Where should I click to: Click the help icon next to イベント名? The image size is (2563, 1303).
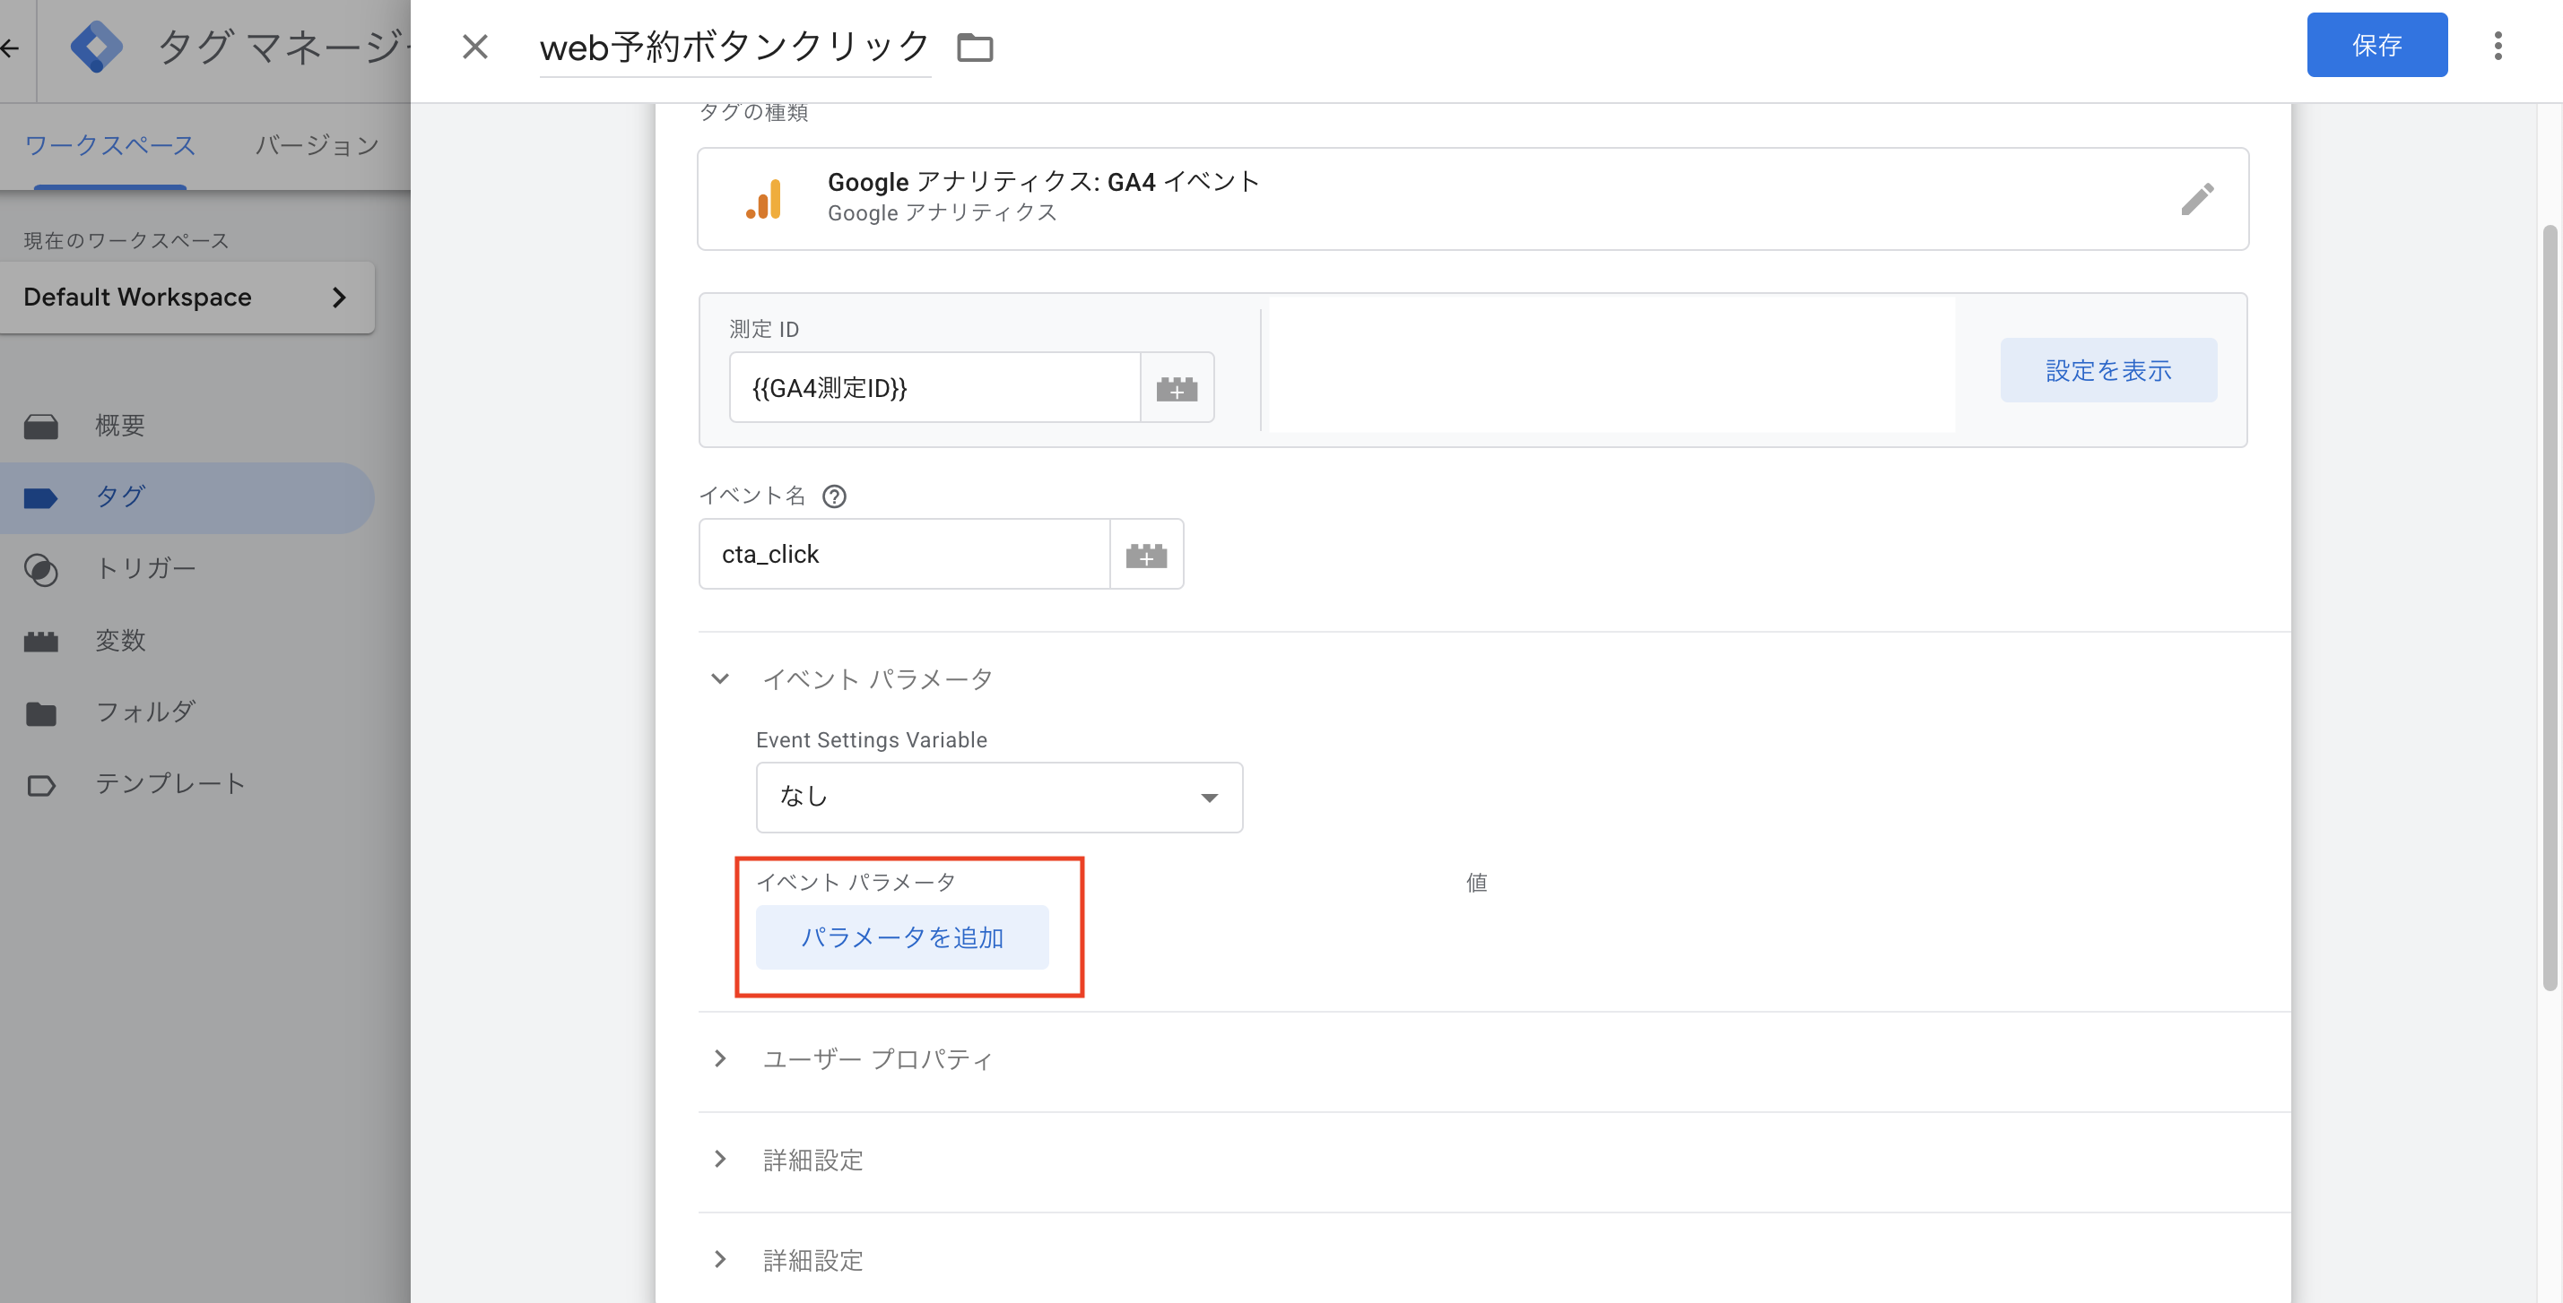coord(834,496)
